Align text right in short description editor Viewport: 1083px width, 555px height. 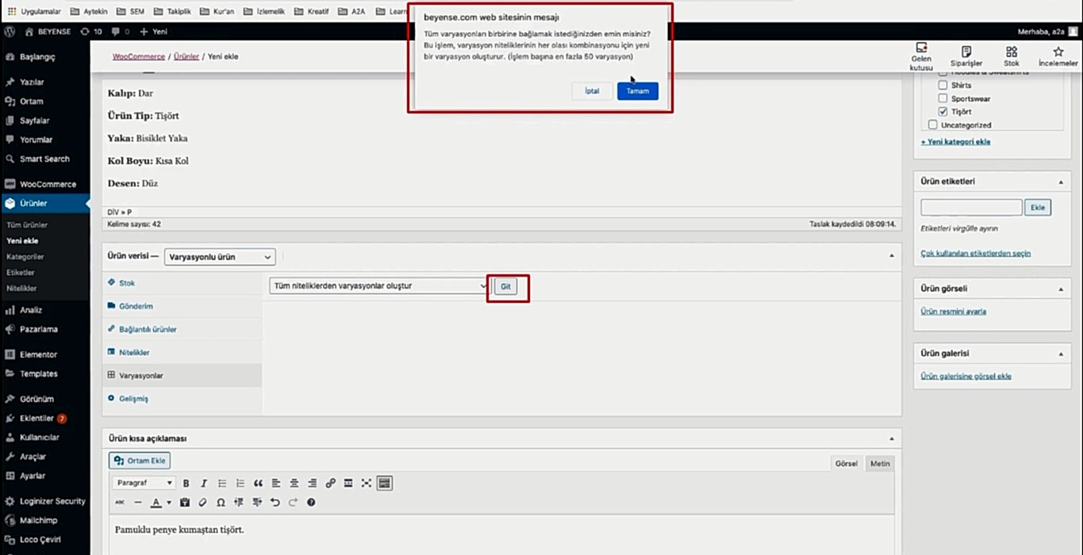coord(313,483)
